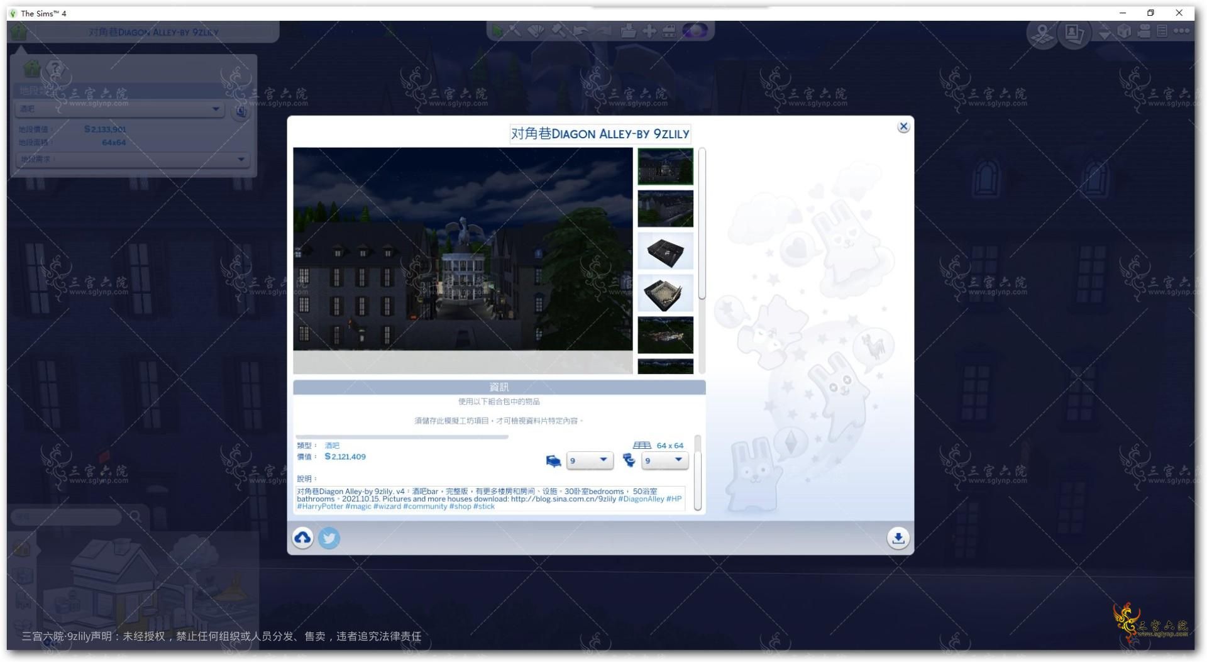Click the save-to-folder icon in toolbar

click(x=628, y=30)
